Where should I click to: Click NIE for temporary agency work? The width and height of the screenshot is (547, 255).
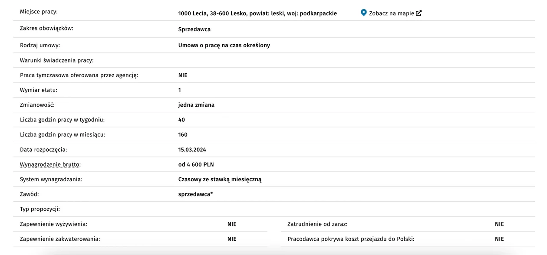(x=183, y=75)
